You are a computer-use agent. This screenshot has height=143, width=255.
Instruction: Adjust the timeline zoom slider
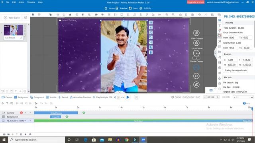(x=243, y=97)
